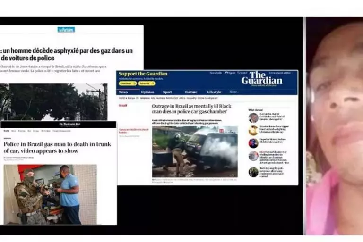Click The Guardian logo
Screen dimensions: 363x242
(x=261, y=78)
